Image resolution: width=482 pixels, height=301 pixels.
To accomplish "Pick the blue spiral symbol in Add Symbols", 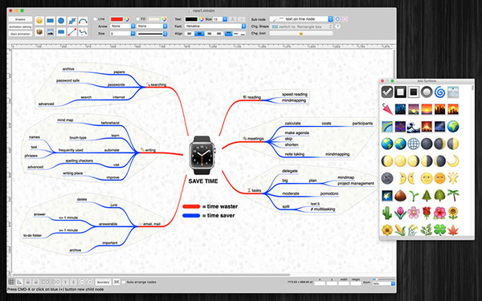I will pos(440,92).
